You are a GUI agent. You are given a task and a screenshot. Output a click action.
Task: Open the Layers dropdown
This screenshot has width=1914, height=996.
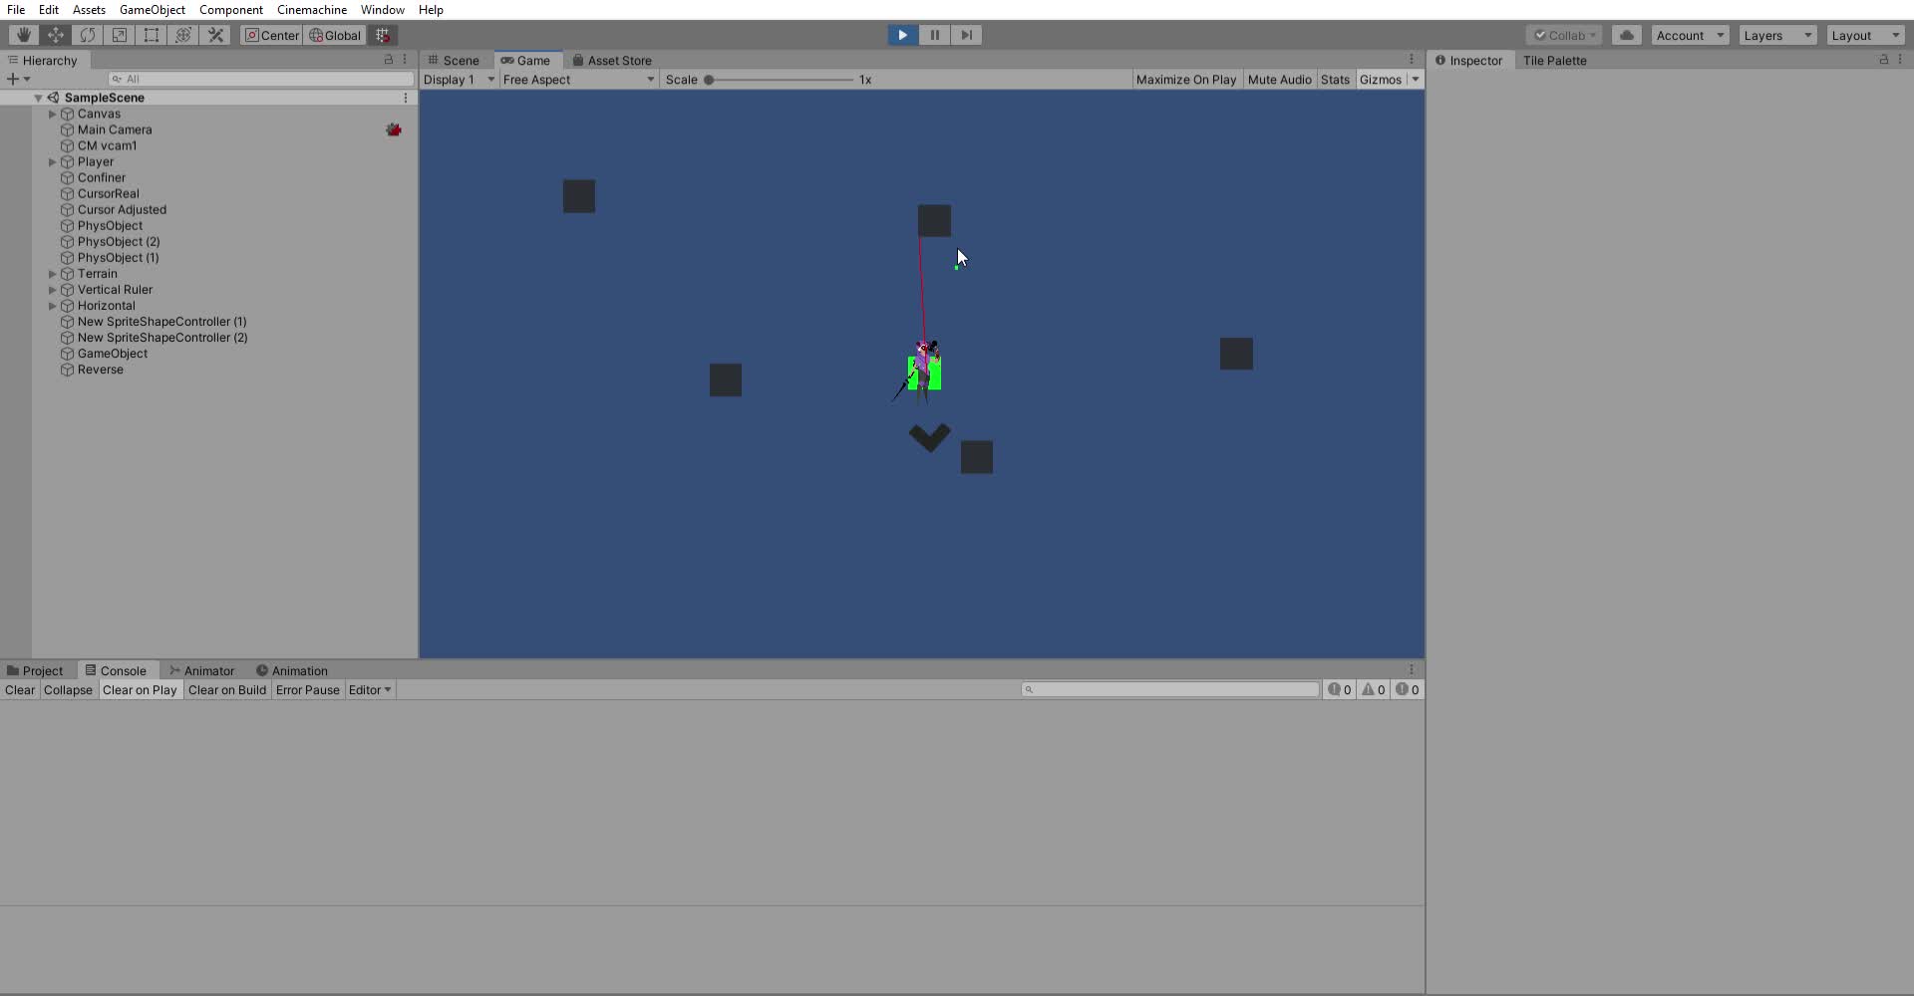(x=1776, y=35)
